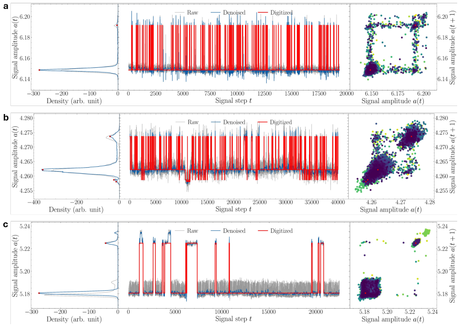
Task: Click the panel label 'a'
Action: (6, 6)
